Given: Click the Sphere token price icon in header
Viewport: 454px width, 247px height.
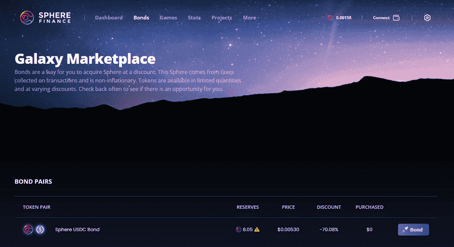Looking at the screenshot, I should (x=331, y=18).
